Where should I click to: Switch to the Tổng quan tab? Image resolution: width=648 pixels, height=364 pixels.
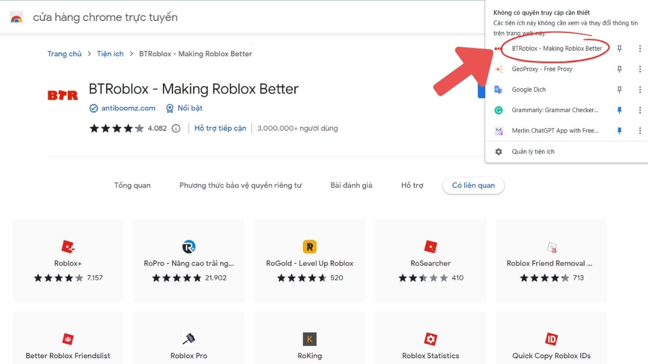(x=132, y=186)
